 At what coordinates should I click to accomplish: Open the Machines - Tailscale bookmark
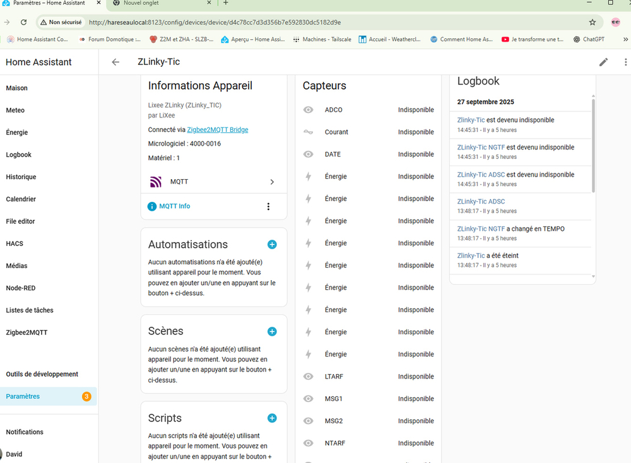(x=322, y=39)
